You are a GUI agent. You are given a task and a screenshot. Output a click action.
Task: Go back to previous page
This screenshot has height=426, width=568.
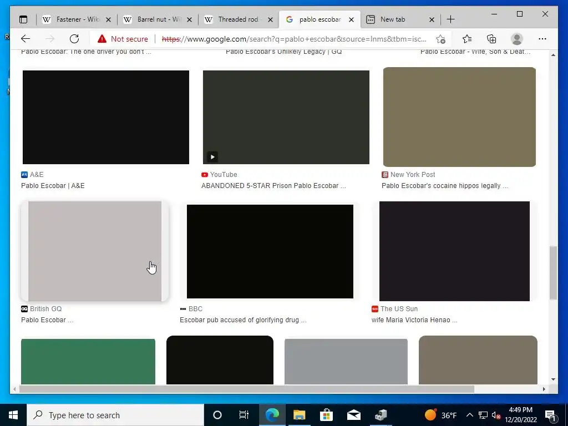pyautogui.click(x=26, y=39)
